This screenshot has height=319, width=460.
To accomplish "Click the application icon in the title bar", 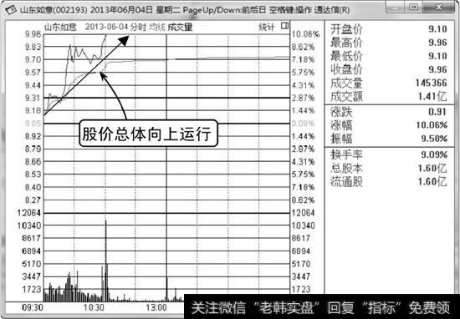I will [x=10, y=10].
